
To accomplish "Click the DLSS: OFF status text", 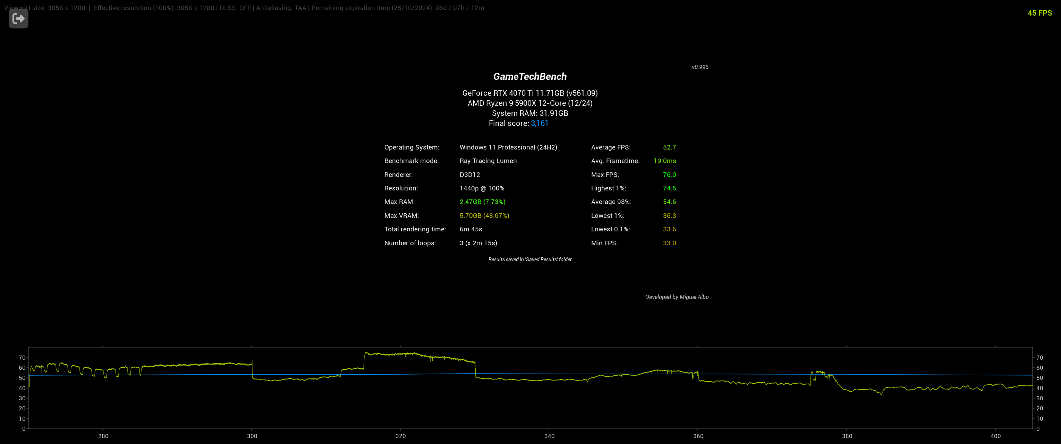I will click(x=235, y=8).
